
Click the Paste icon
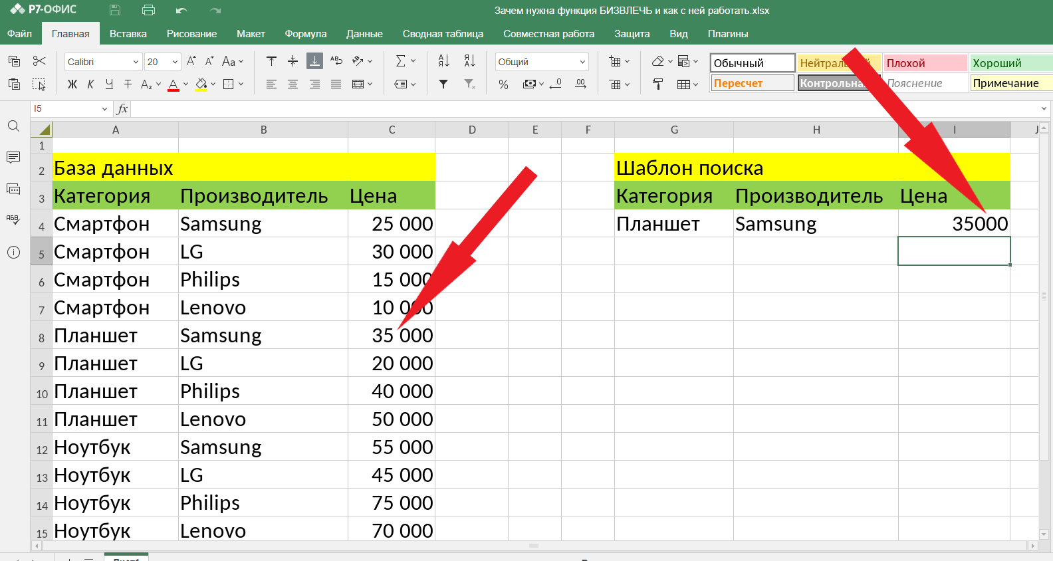[x=14, y=84]
